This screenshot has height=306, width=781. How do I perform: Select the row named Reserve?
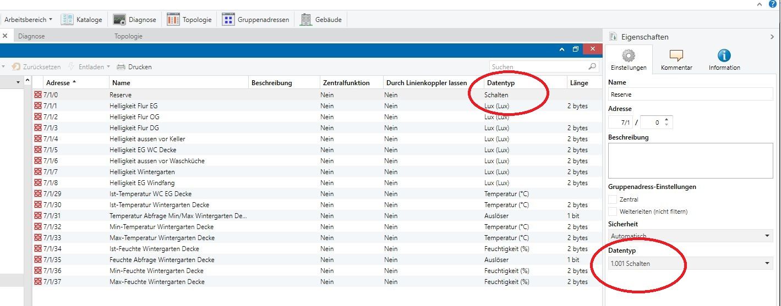click(x=318, y=94)
